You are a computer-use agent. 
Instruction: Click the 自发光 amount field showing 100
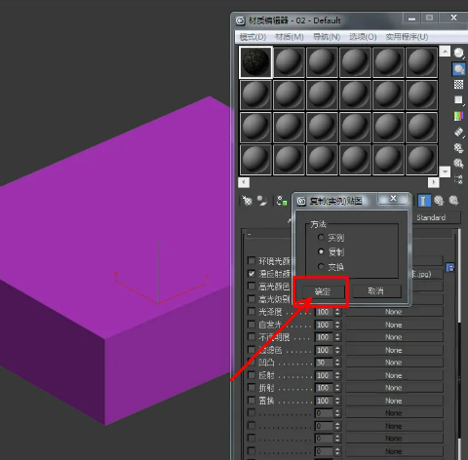click(324, 325)
